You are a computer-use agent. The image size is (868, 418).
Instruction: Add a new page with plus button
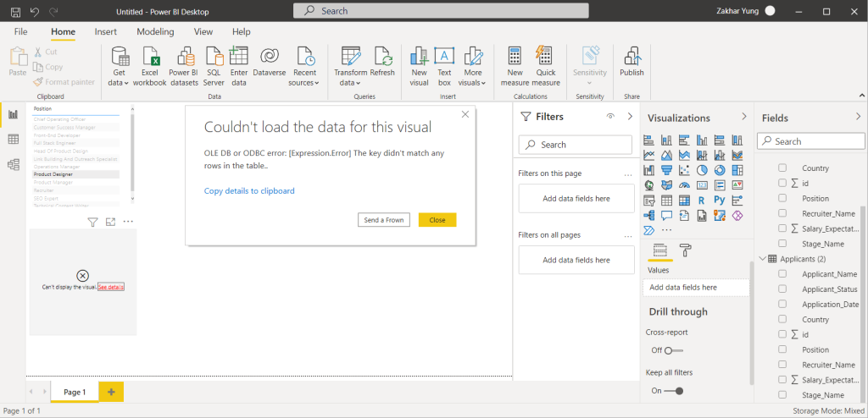point(111,392)
